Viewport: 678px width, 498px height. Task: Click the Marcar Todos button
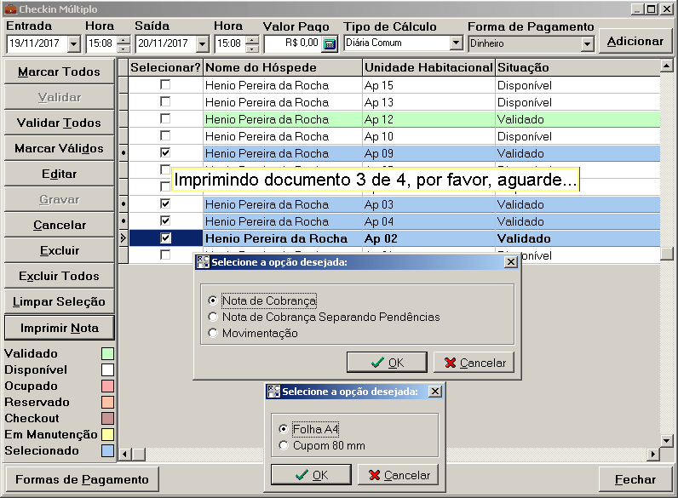60,72
